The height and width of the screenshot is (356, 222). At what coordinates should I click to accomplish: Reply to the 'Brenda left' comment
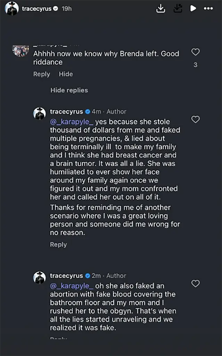(42, 74)
